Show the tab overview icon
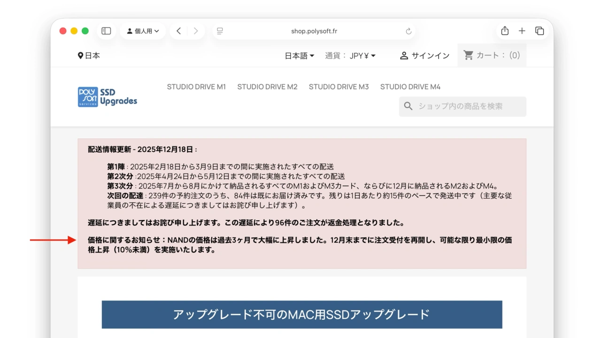 pyautogui.click(x=539, y=31)
